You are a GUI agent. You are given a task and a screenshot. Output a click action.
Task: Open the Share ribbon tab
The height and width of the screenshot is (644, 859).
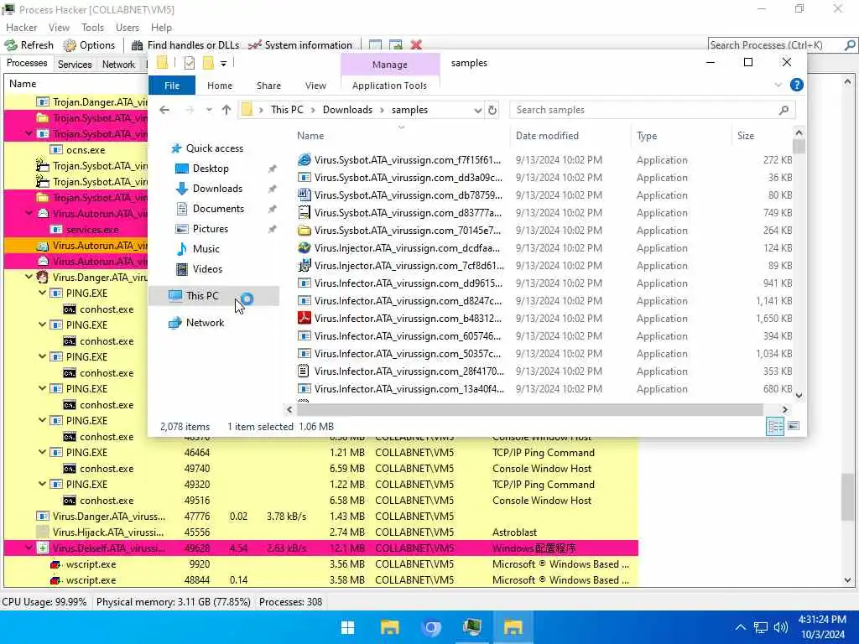[268, 86]
